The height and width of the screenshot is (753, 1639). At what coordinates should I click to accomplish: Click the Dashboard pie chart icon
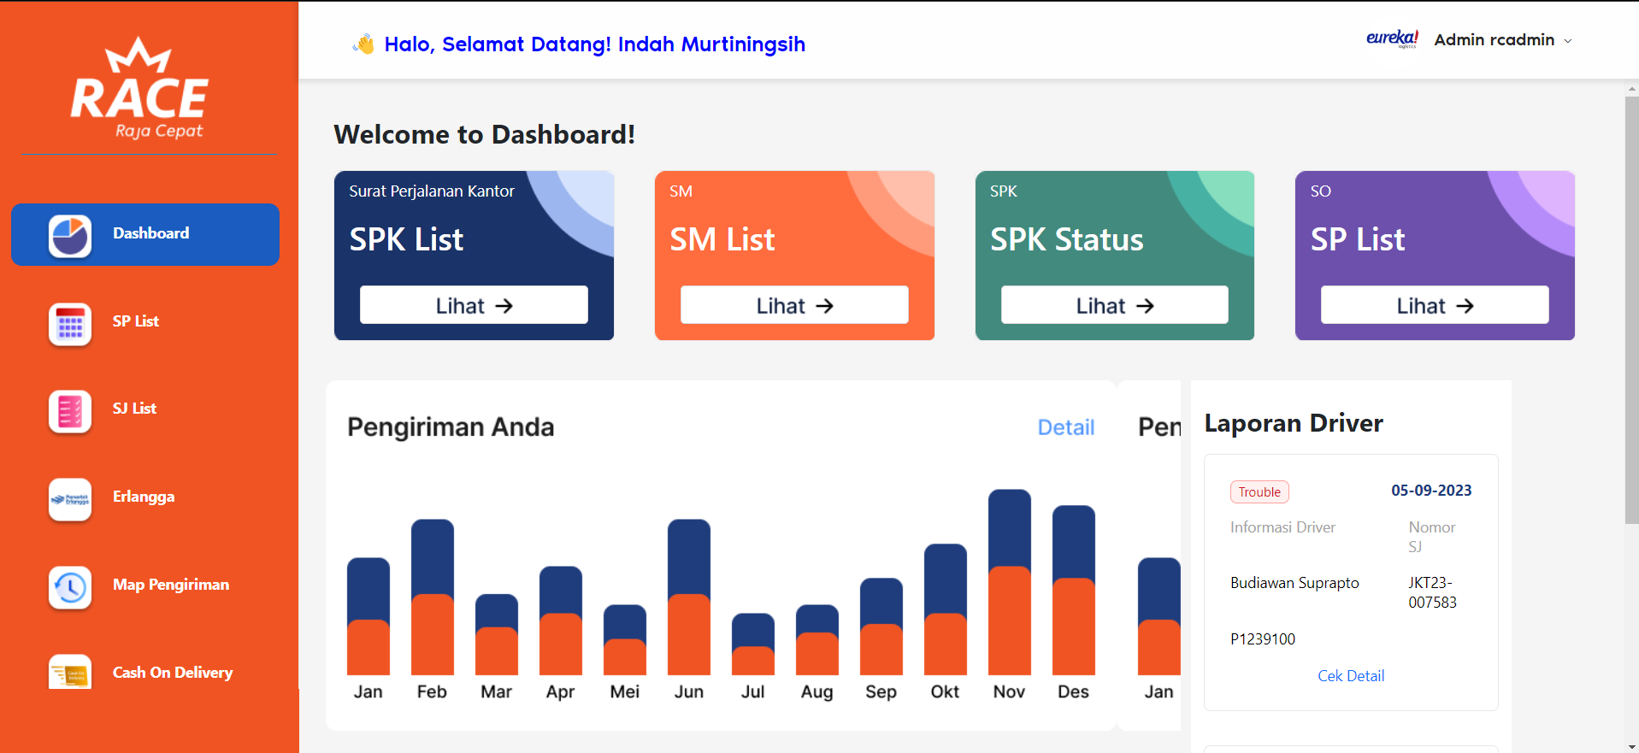pos(70,235)
